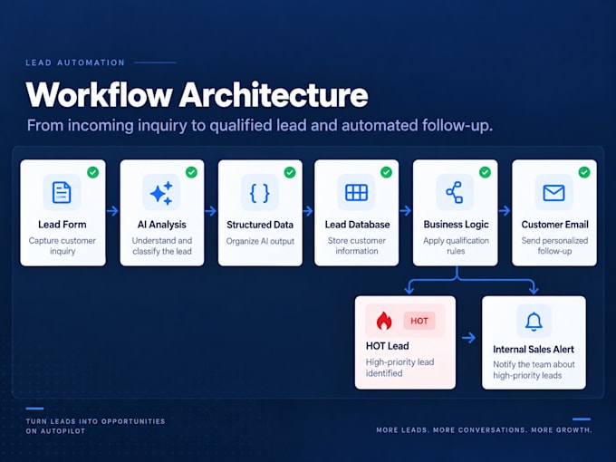The image size is (616, 462).
Task: Click the Lead Form document icon
Action: pyautogui.click(x=62, y=192)
